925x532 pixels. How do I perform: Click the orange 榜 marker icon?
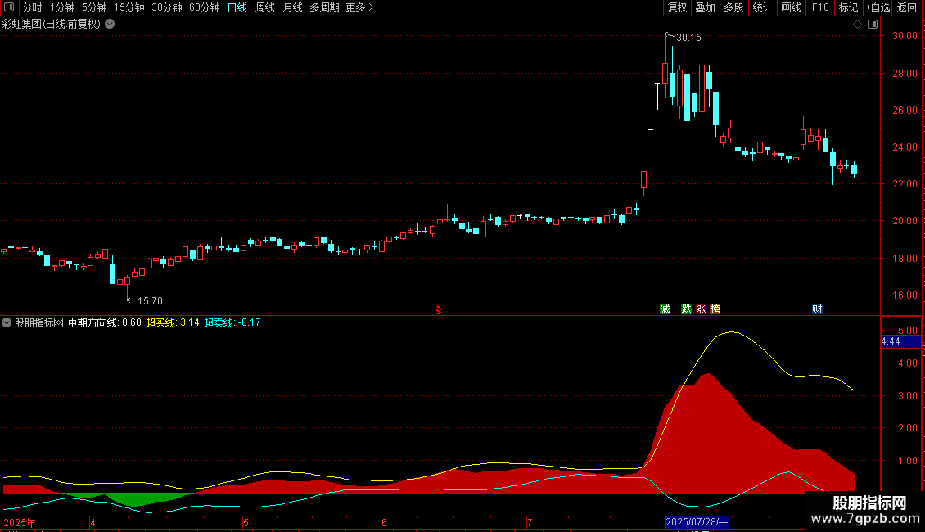(715, 309)
